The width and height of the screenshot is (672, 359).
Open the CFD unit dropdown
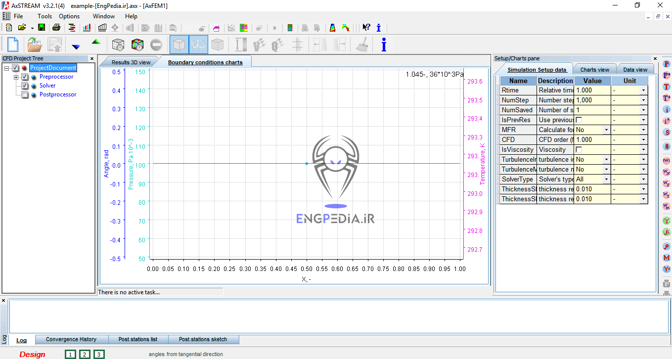pos(643,139)
